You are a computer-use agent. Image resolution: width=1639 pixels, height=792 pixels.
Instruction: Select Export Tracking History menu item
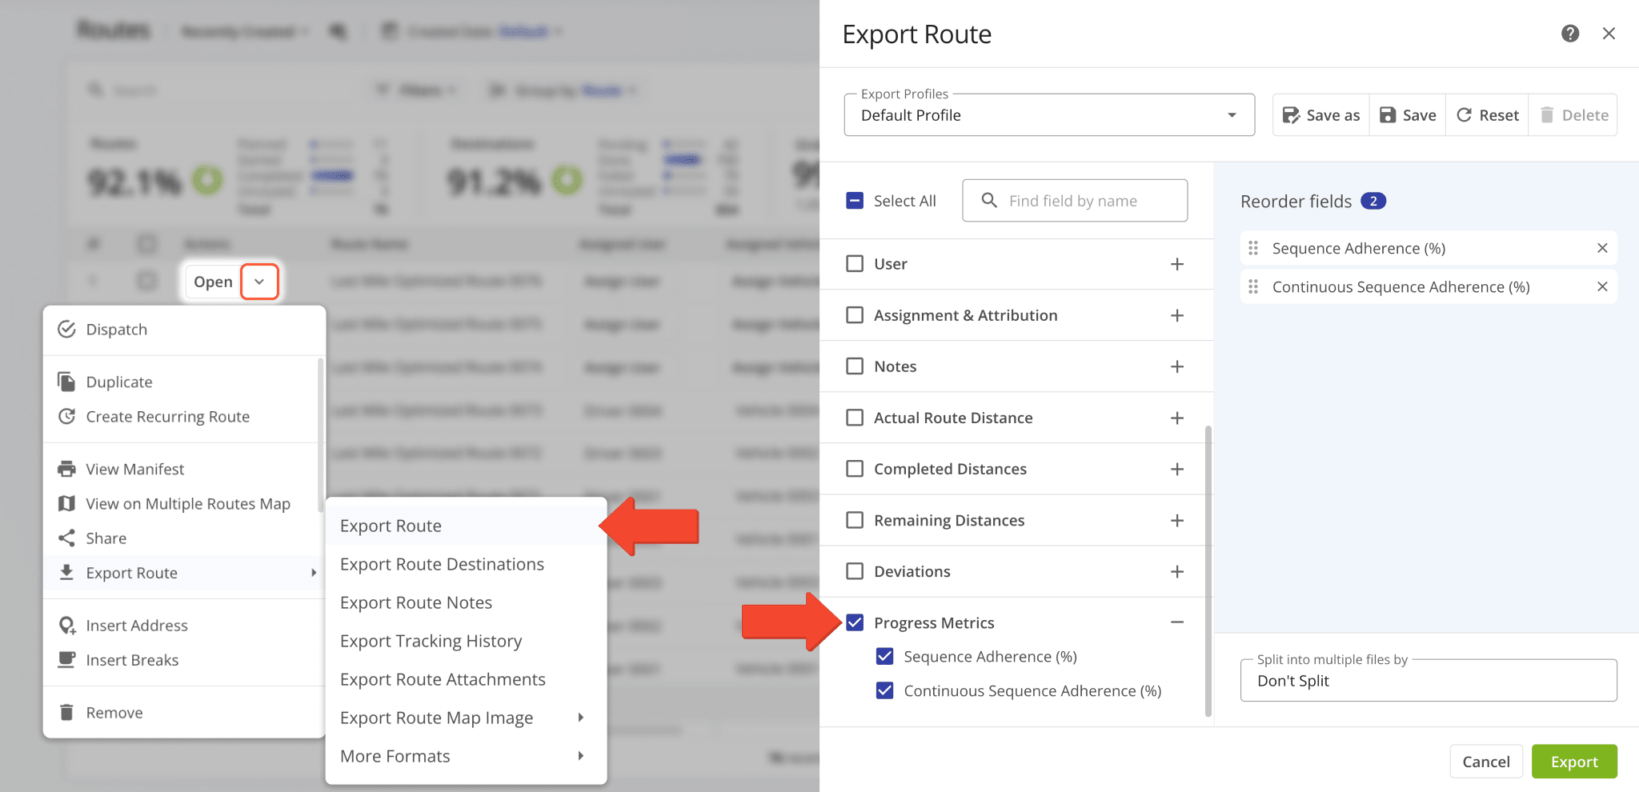click(431, 641)
